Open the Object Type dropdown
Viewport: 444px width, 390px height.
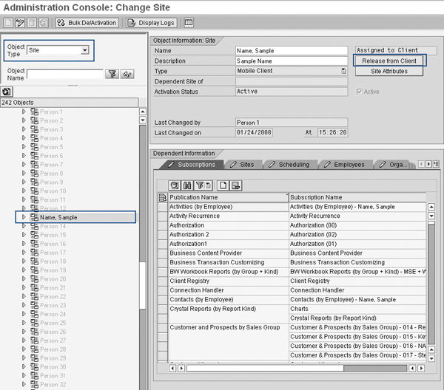point(85,50)
